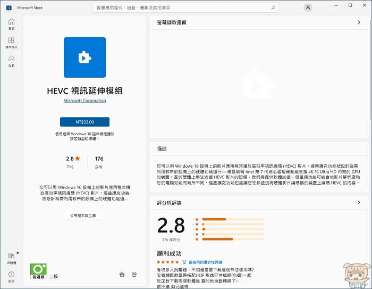Maximize the Microsoft Store window
Image resolution: width=372 pixels, height=289 pixels.
pyautogui.click(x=350, y=5)
